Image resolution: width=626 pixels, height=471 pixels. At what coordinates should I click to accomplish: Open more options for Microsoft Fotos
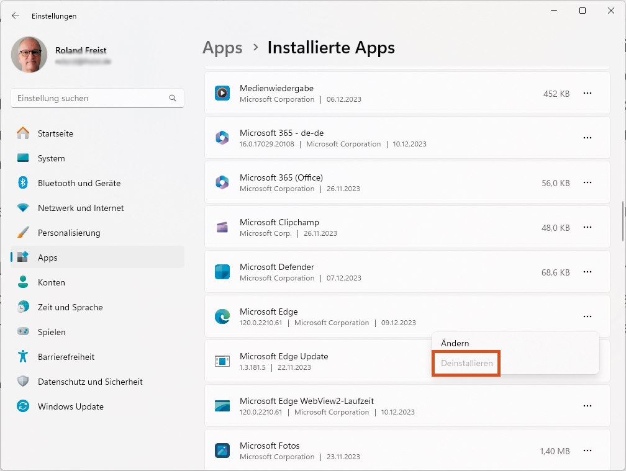[587, 451]
